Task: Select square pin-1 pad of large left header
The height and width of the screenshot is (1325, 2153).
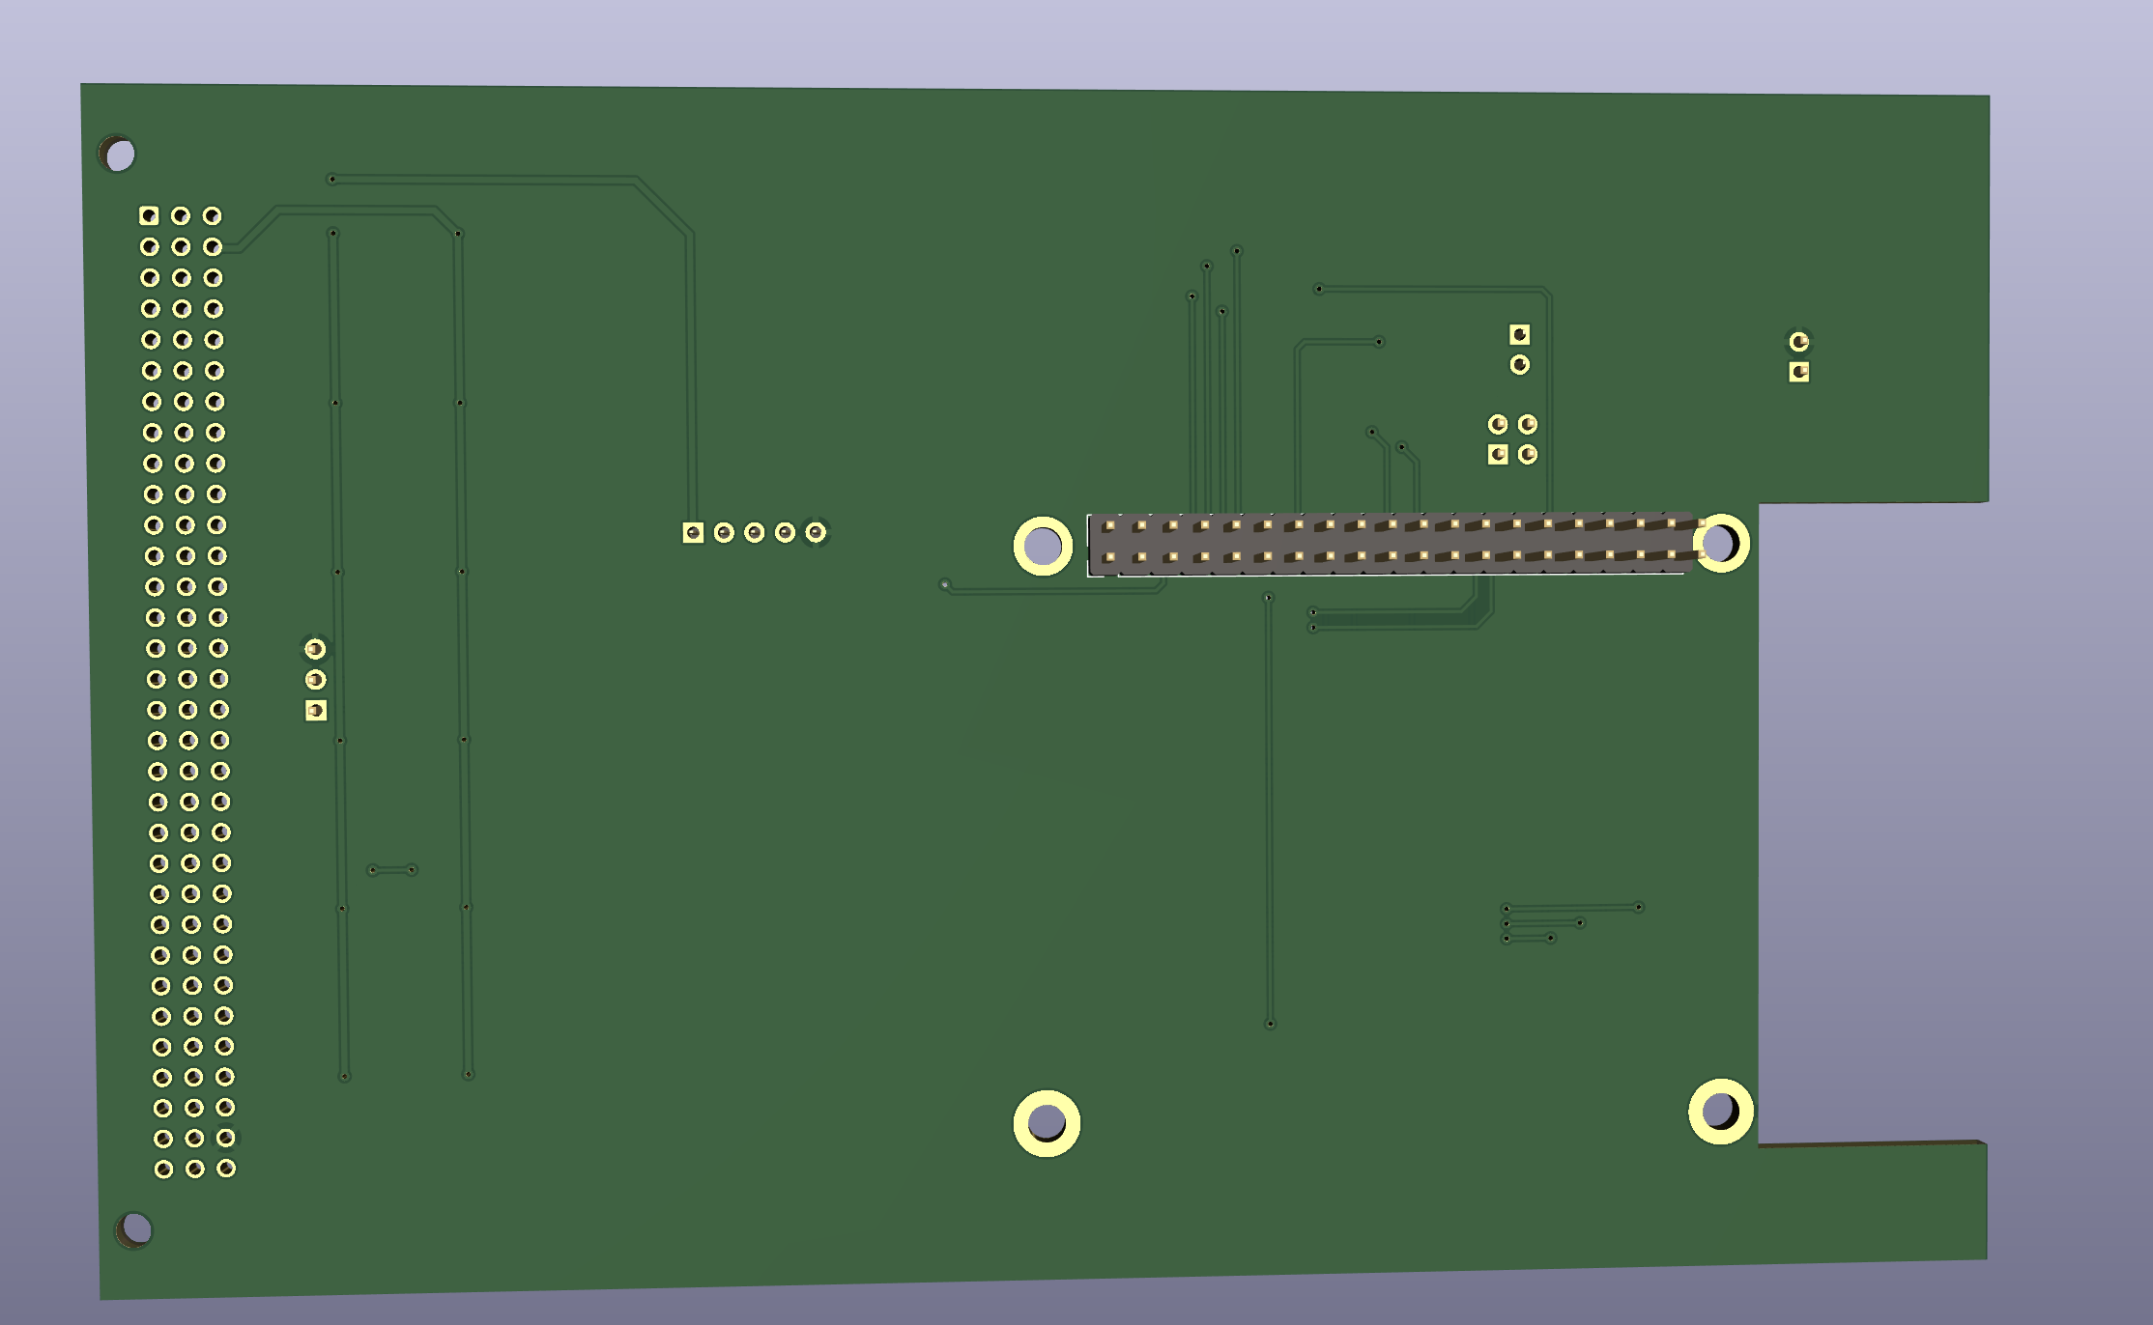Action: tap(149, 215)
